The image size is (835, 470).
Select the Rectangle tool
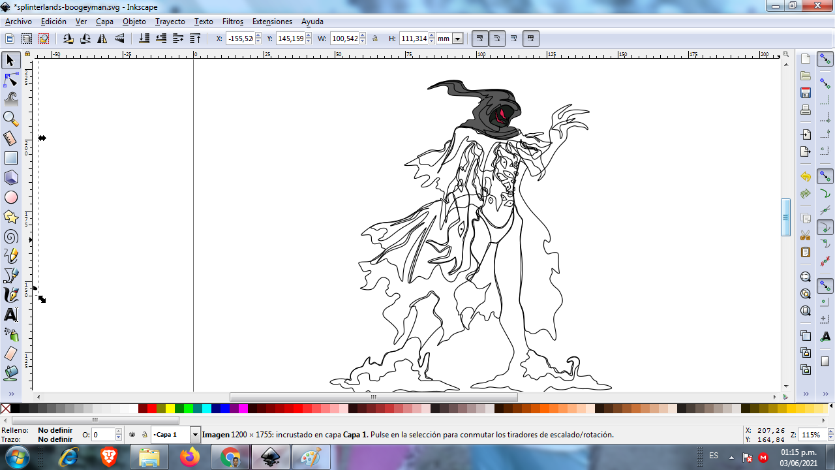[10, 158]
